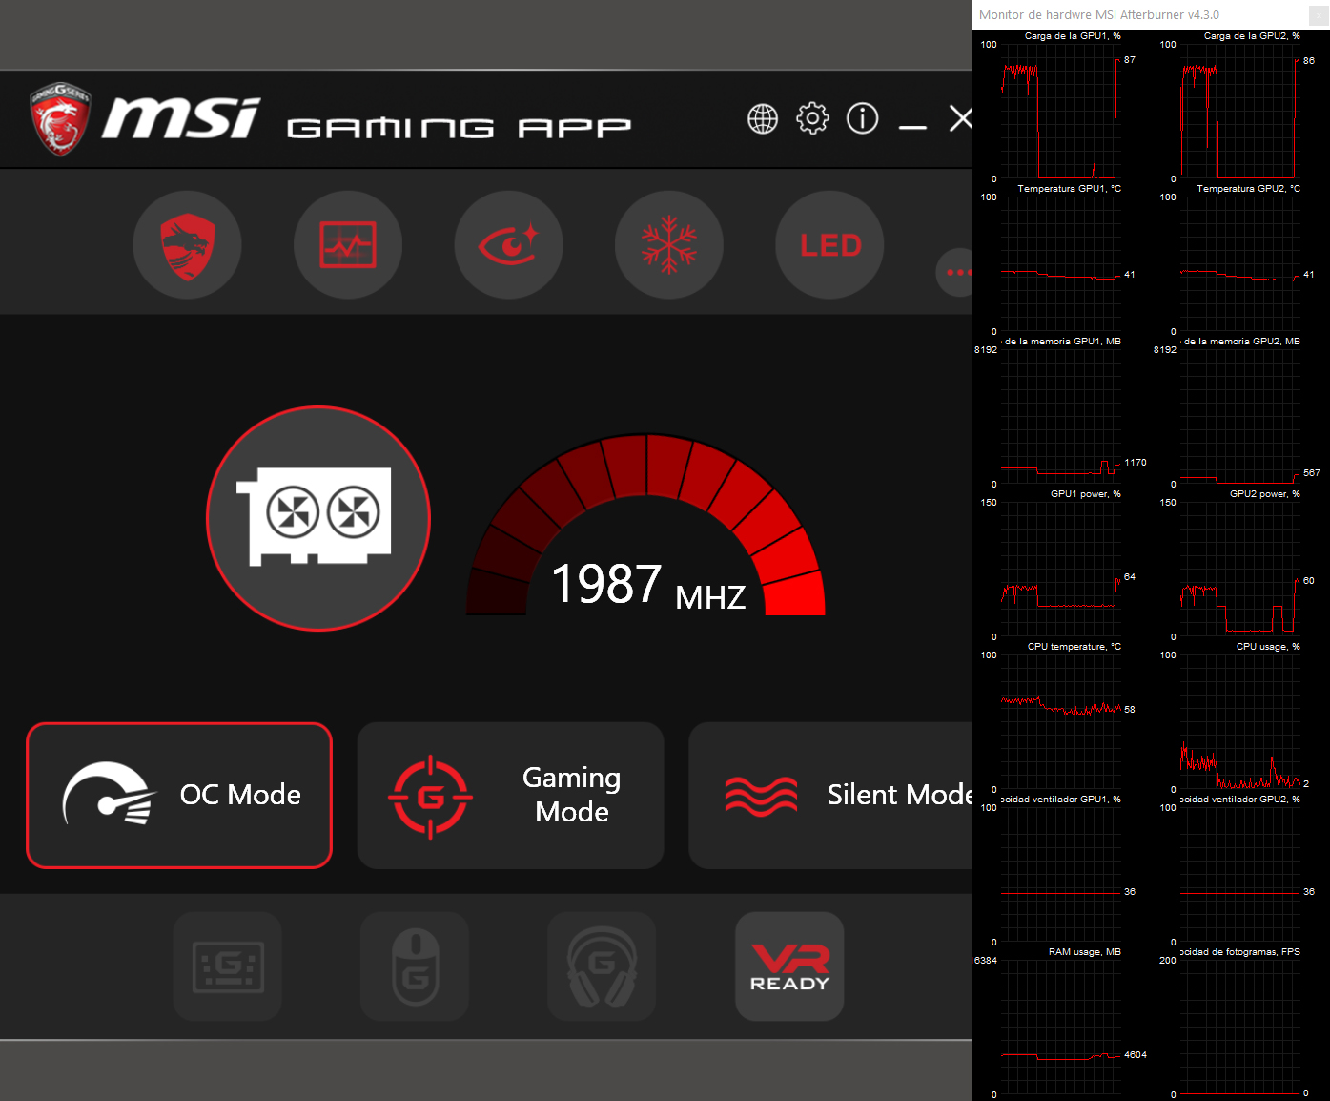This screenshot has width=1330, height=1101.
Task: Open the information icon
Action: [863, 119]
